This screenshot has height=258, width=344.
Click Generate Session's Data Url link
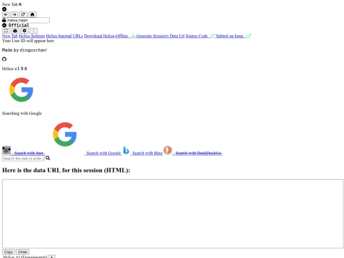coord(160,36)
